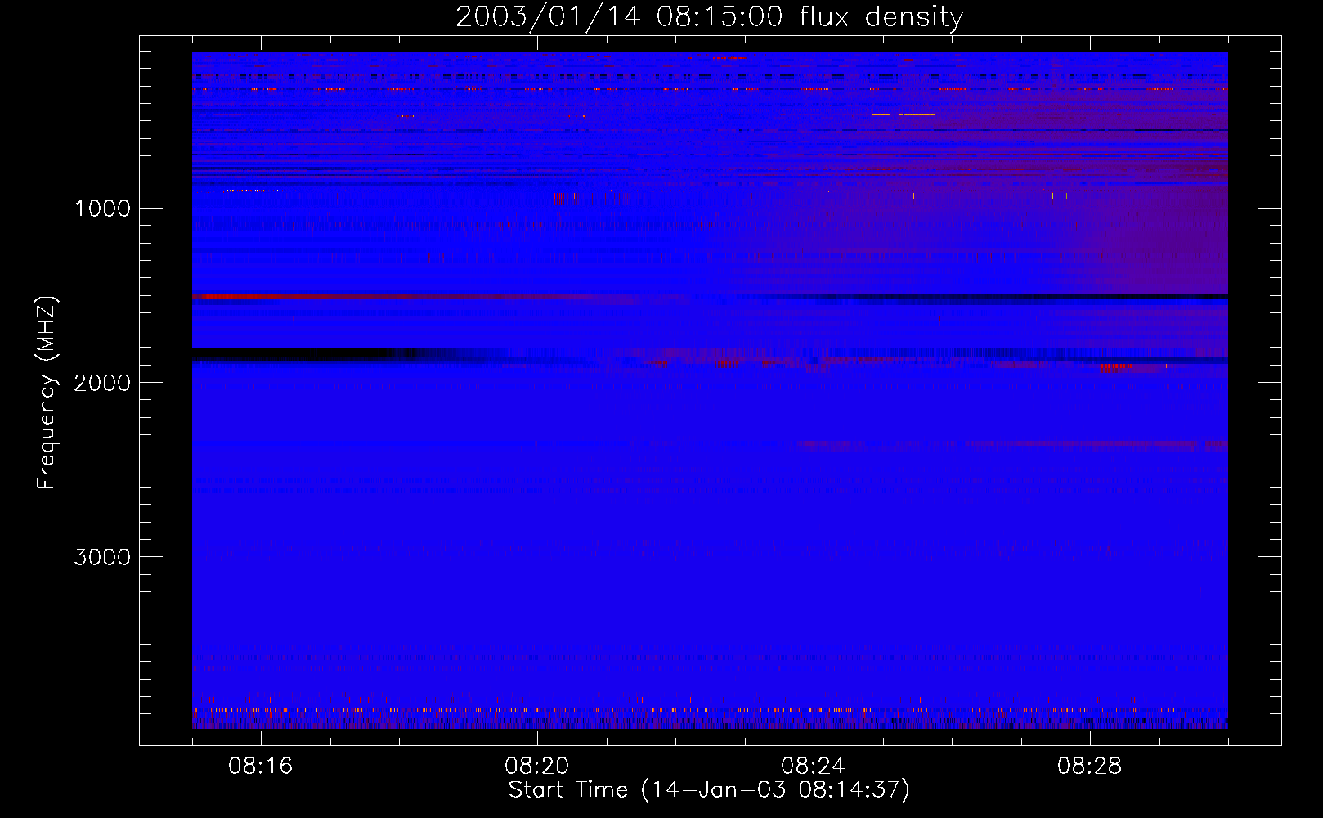Click the uniform blue area around 3000 MHz at 08:20
The height and width of the screenshot is (818, 1323).
click(x=536, y=573)
